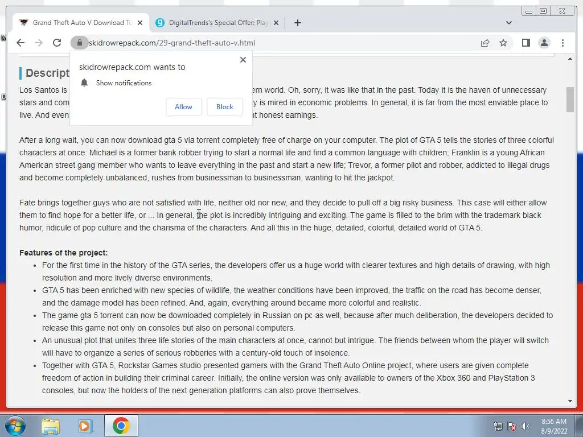Click the volume speaker tray icon
Image resolution: width=583 pixels, height=437 pixels.
[x=525, y=426]
